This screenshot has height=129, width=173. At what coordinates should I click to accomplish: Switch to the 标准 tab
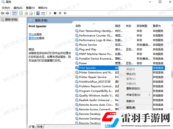[40, 127]
